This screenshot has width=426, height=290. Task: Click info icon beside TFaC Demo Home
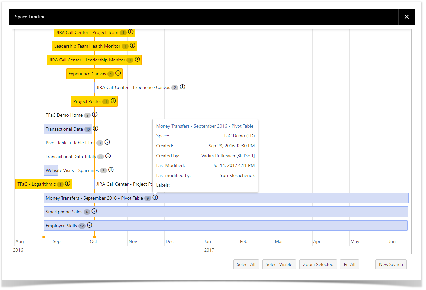point(95,115)
